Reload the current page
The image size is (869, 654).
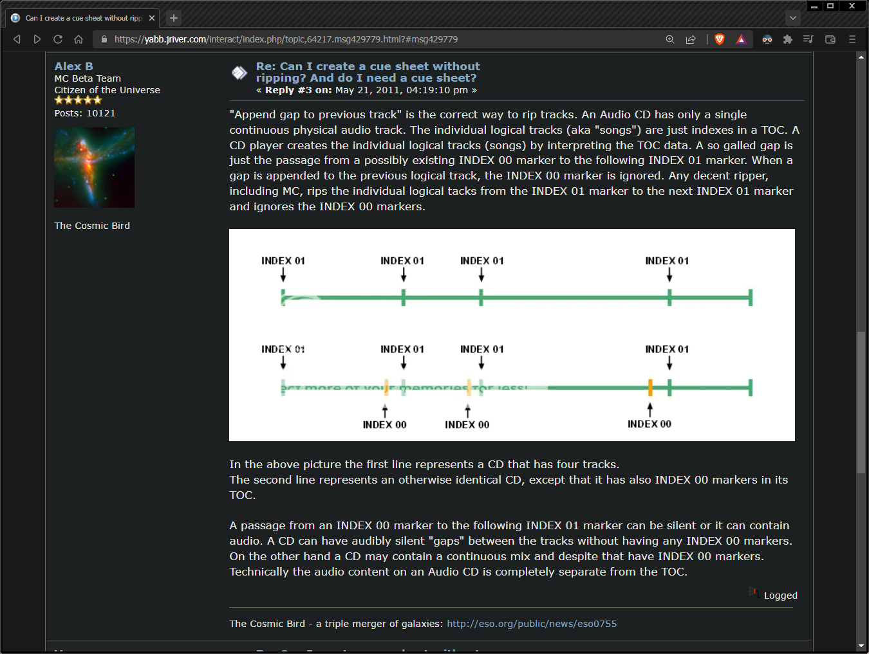(x=58, y=39)
